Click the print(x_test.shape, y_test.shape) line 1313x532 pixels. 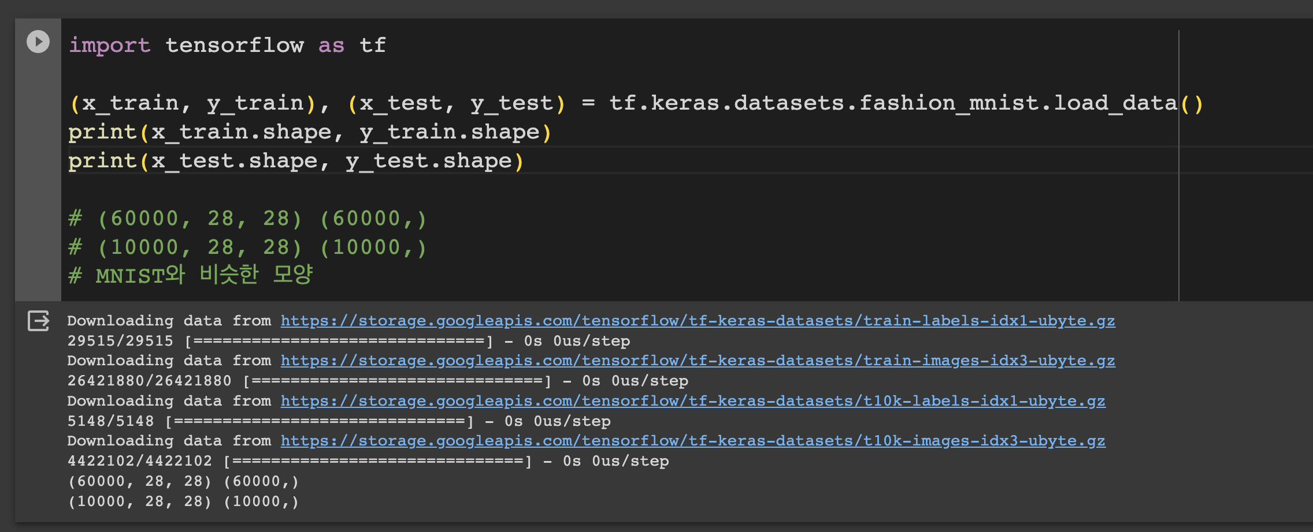click(296, 161)
